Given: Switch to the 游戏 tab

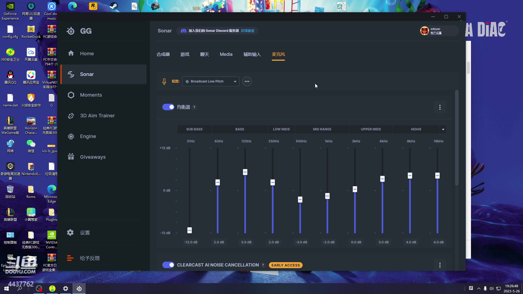Looking at the screenshot, I should point(185,54).
